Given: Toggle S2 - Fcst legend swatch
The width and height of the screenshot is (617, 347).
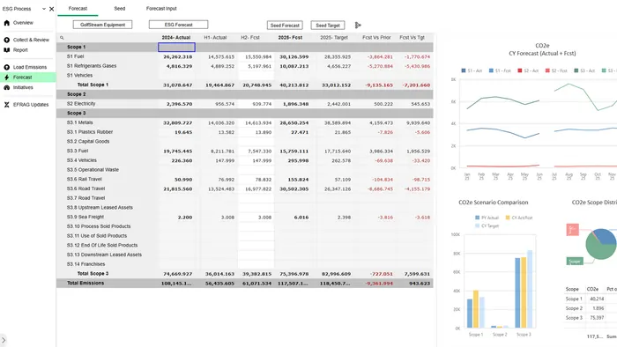Looking at the screenshot, I should 547,70.
